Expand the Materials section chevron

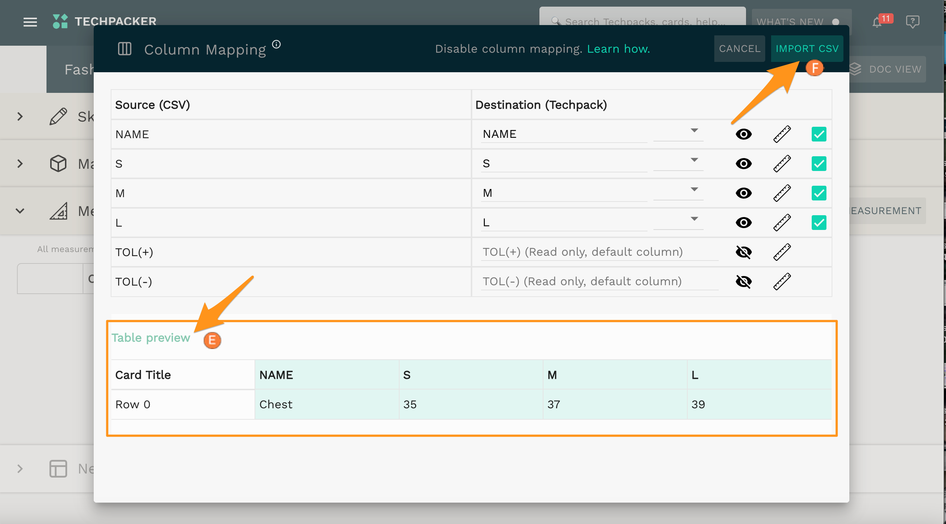click(20, 164)
